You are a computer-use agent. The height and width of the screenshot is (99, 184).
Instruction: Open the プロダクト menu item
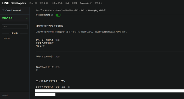click(x=44, y=3)
